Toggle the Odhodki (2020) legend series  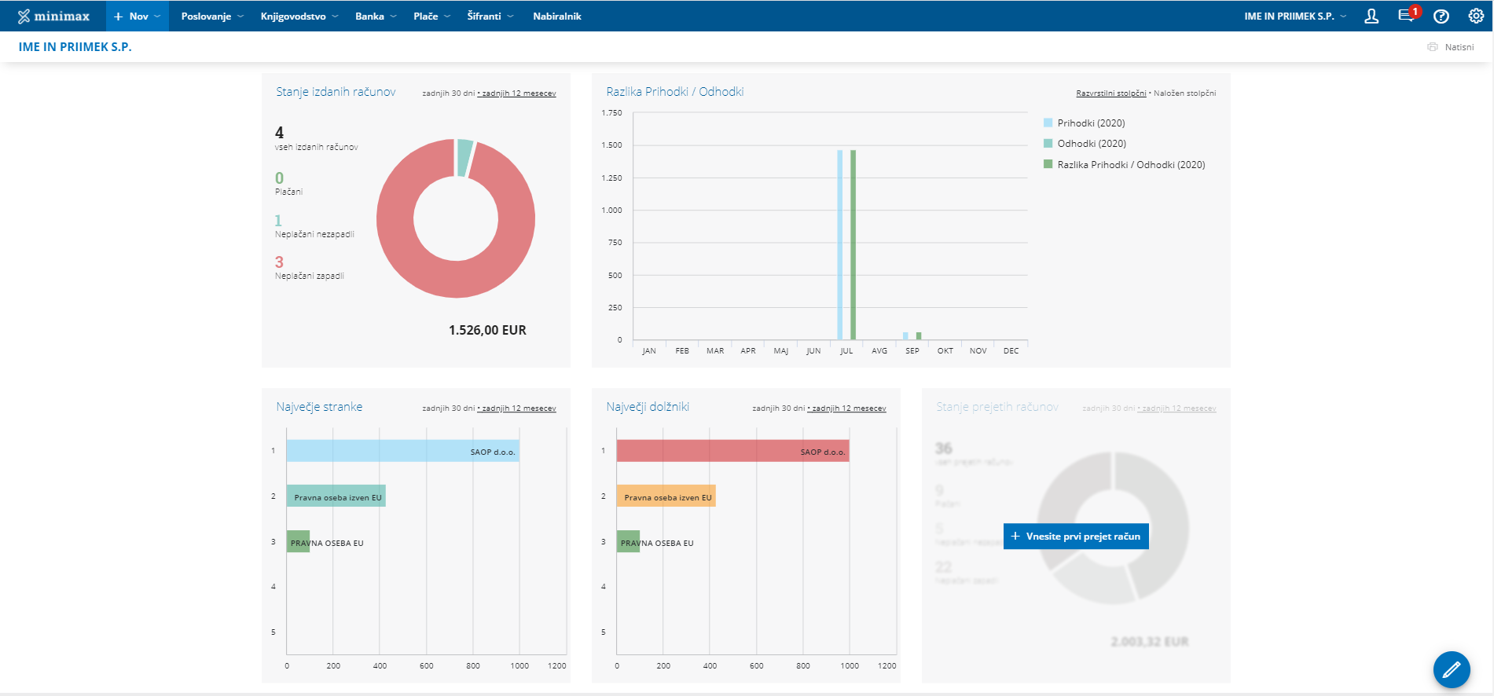(x=1091, y=144)
